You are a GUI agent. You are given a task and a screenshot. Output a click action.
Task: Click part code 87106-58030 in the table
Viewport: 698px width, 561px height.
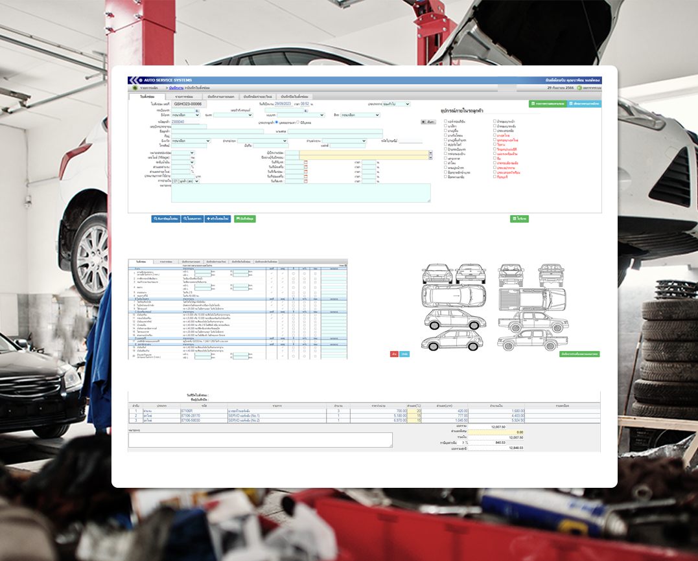pos(191,420)
